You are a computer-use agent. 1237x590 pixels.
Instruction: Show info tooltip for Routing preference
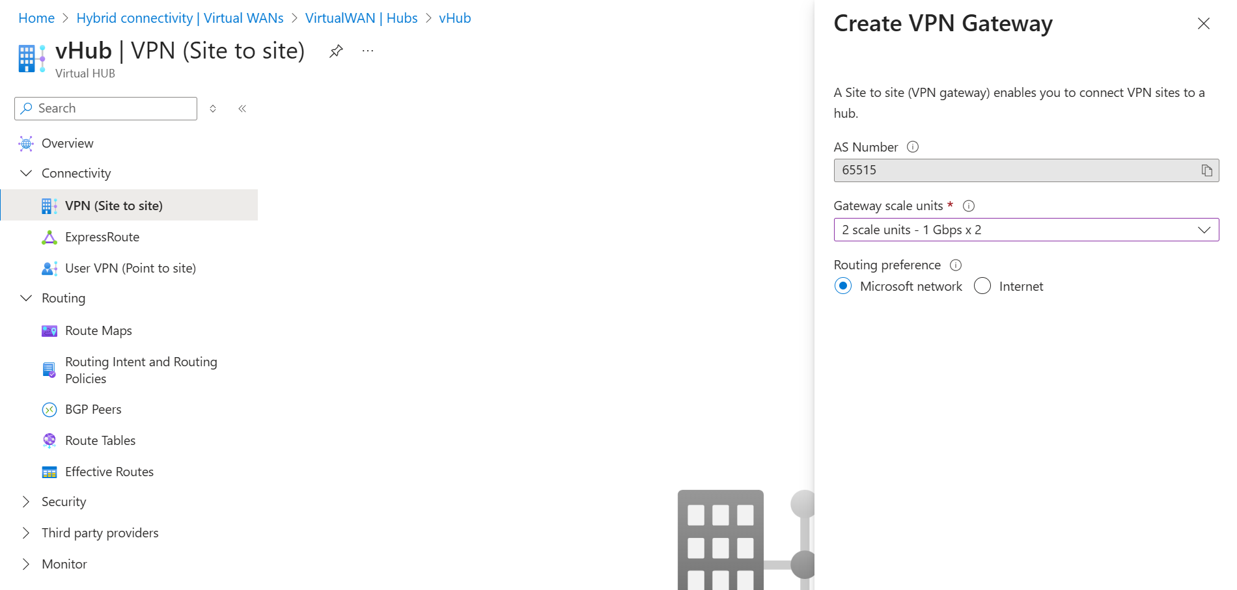point(956,265)
